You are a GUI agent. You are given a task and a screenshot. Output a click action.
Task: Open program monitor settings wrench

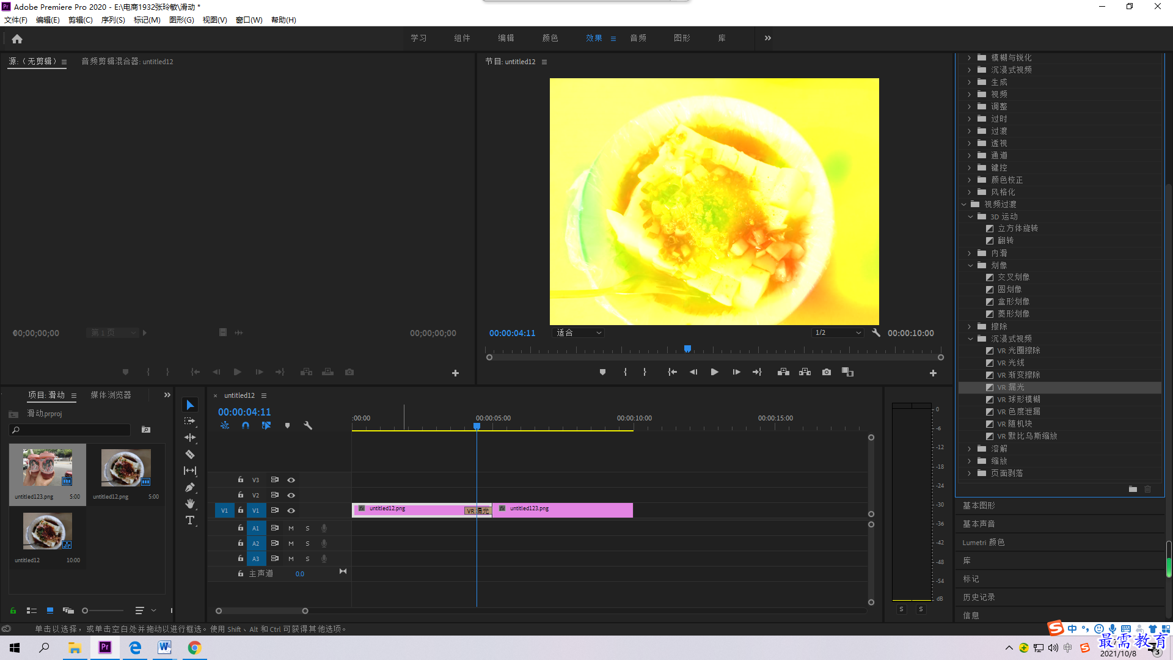point(876,332)
